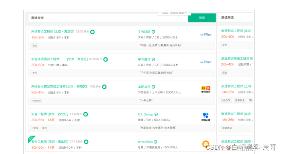Open 渗透测试工程师 20k-40k listing in right panel
This screenshot has height=154, width=282.
[237, 31]
